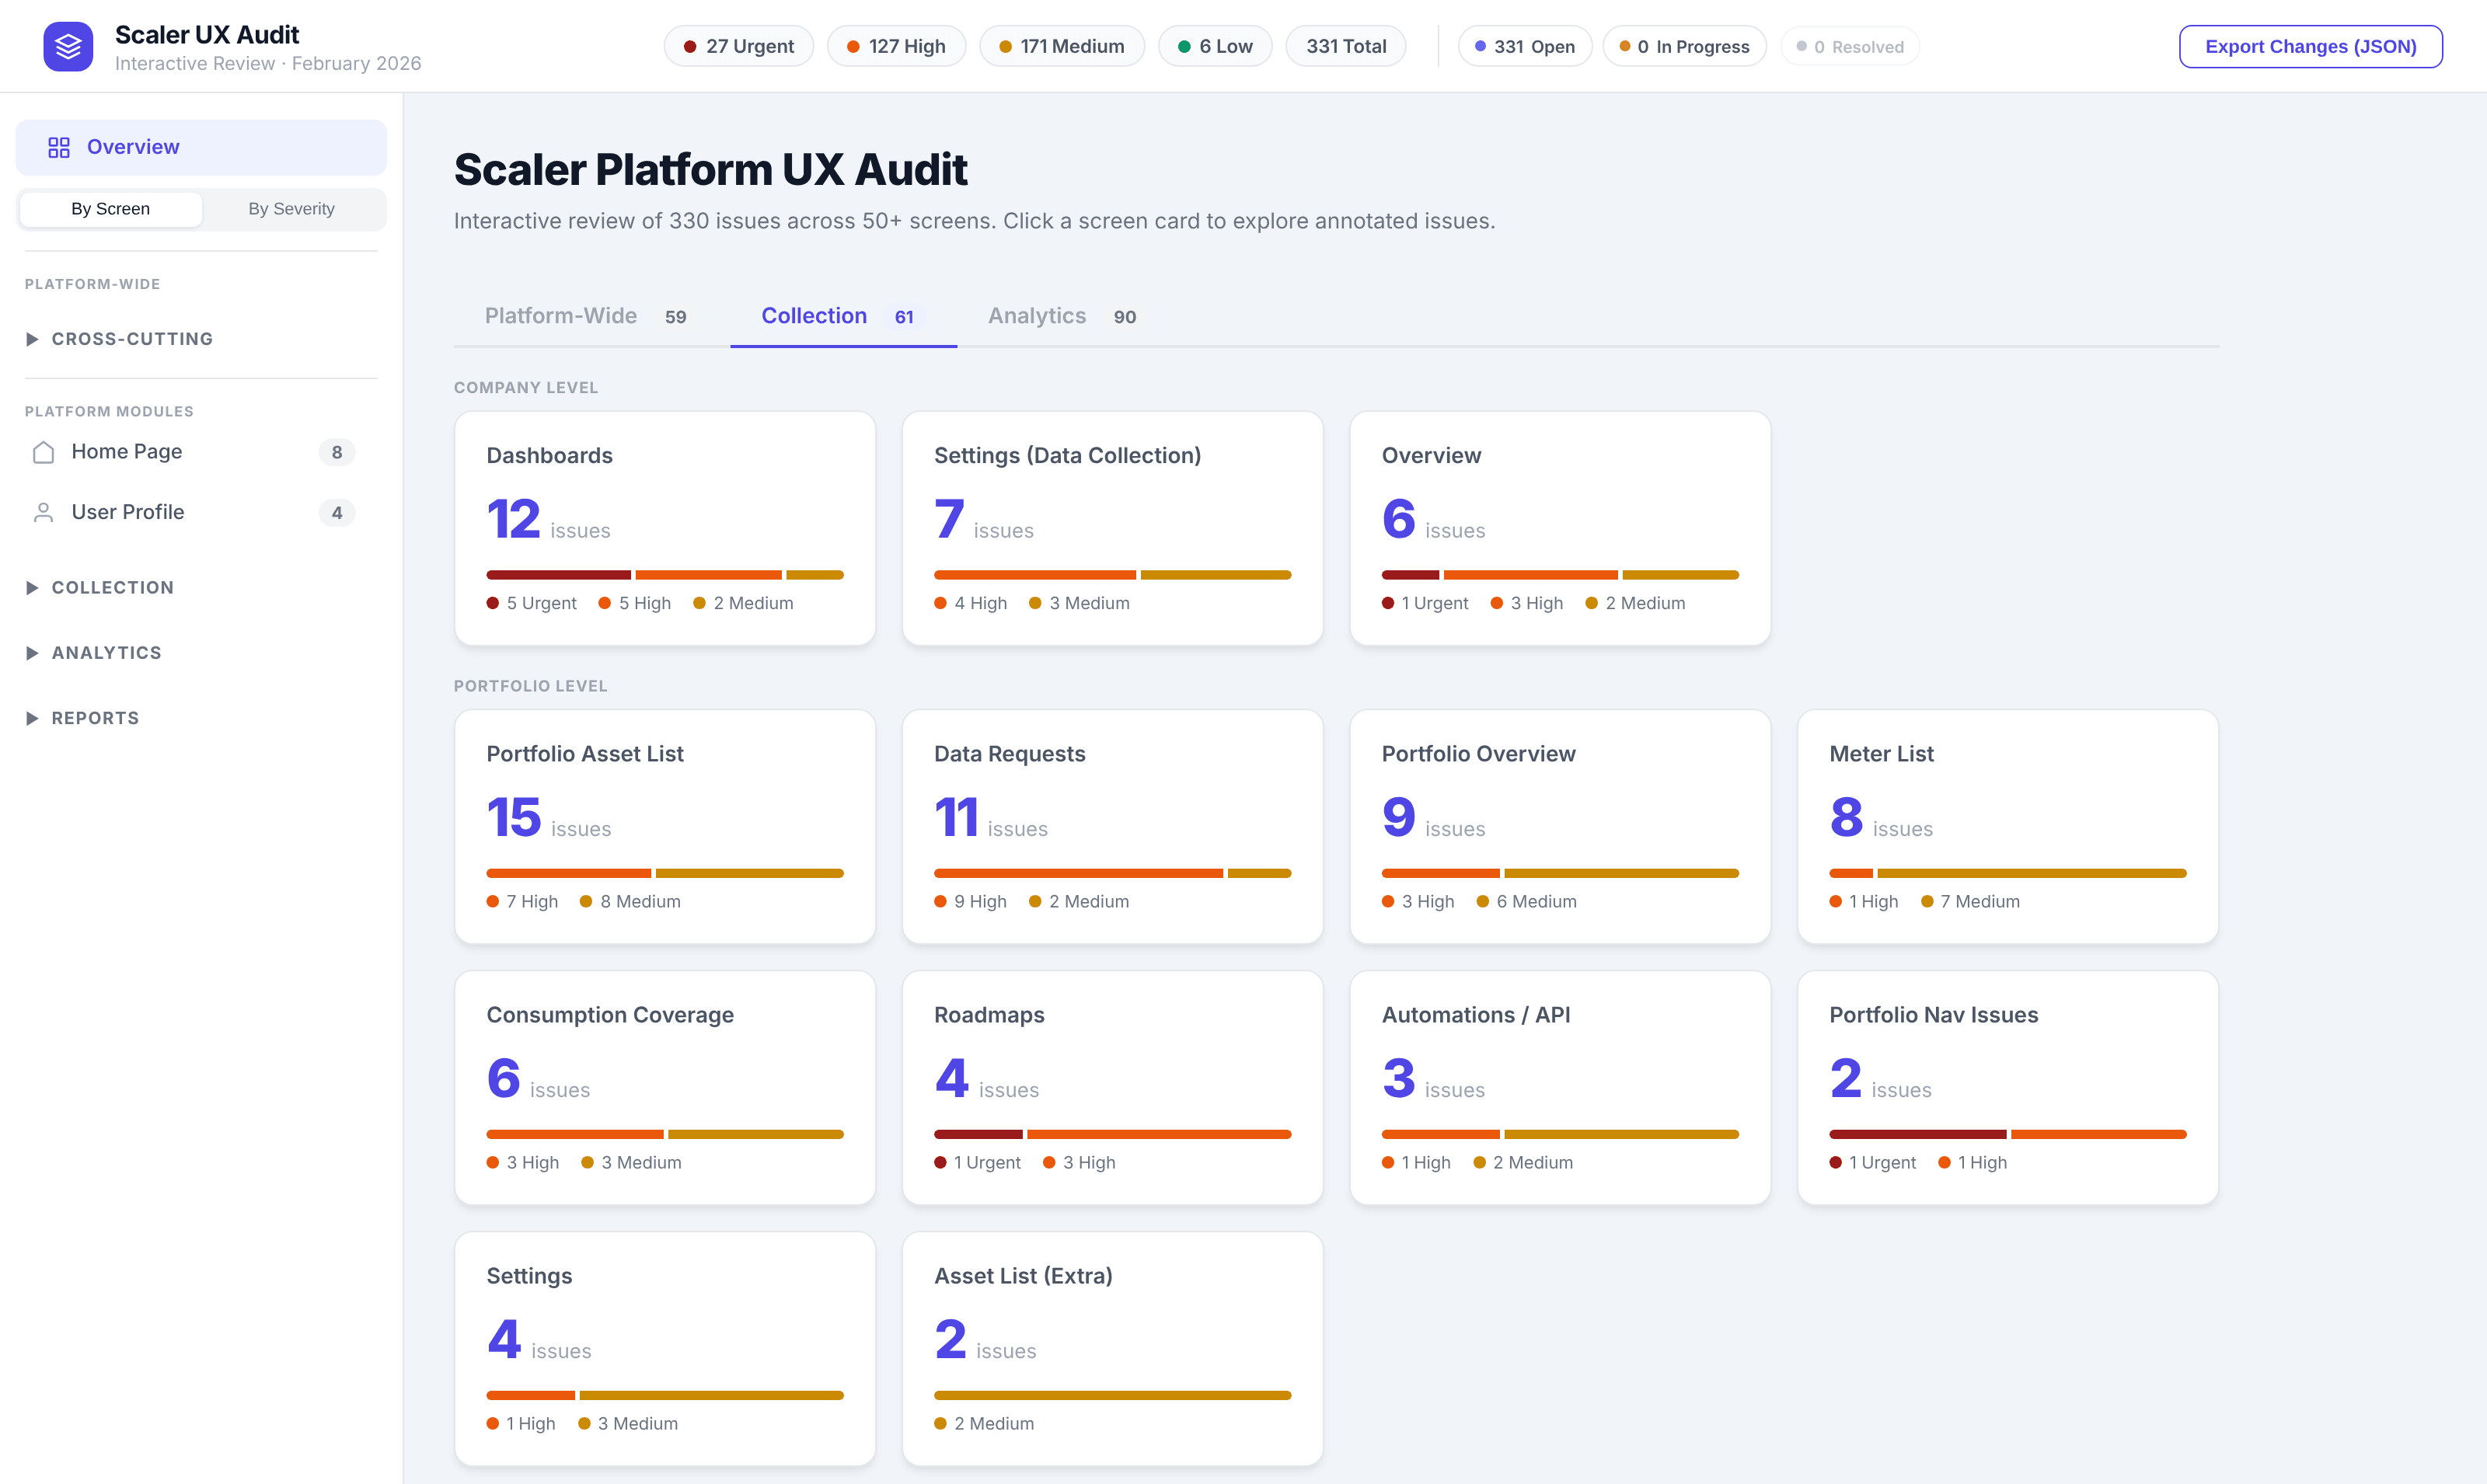Screen dimensions: 2487x1484
Task: Open the Dashboards screen card
Action: pyautogui.click(x=665, y=529)
